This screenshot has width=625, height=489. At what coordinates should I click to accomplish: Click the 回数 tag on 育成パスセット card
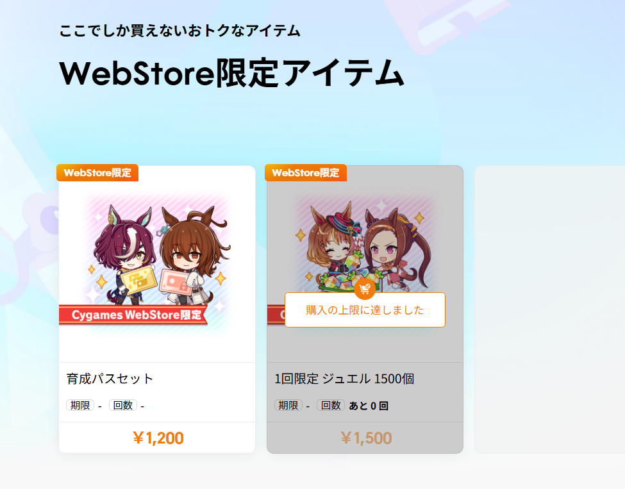[123, 405]
